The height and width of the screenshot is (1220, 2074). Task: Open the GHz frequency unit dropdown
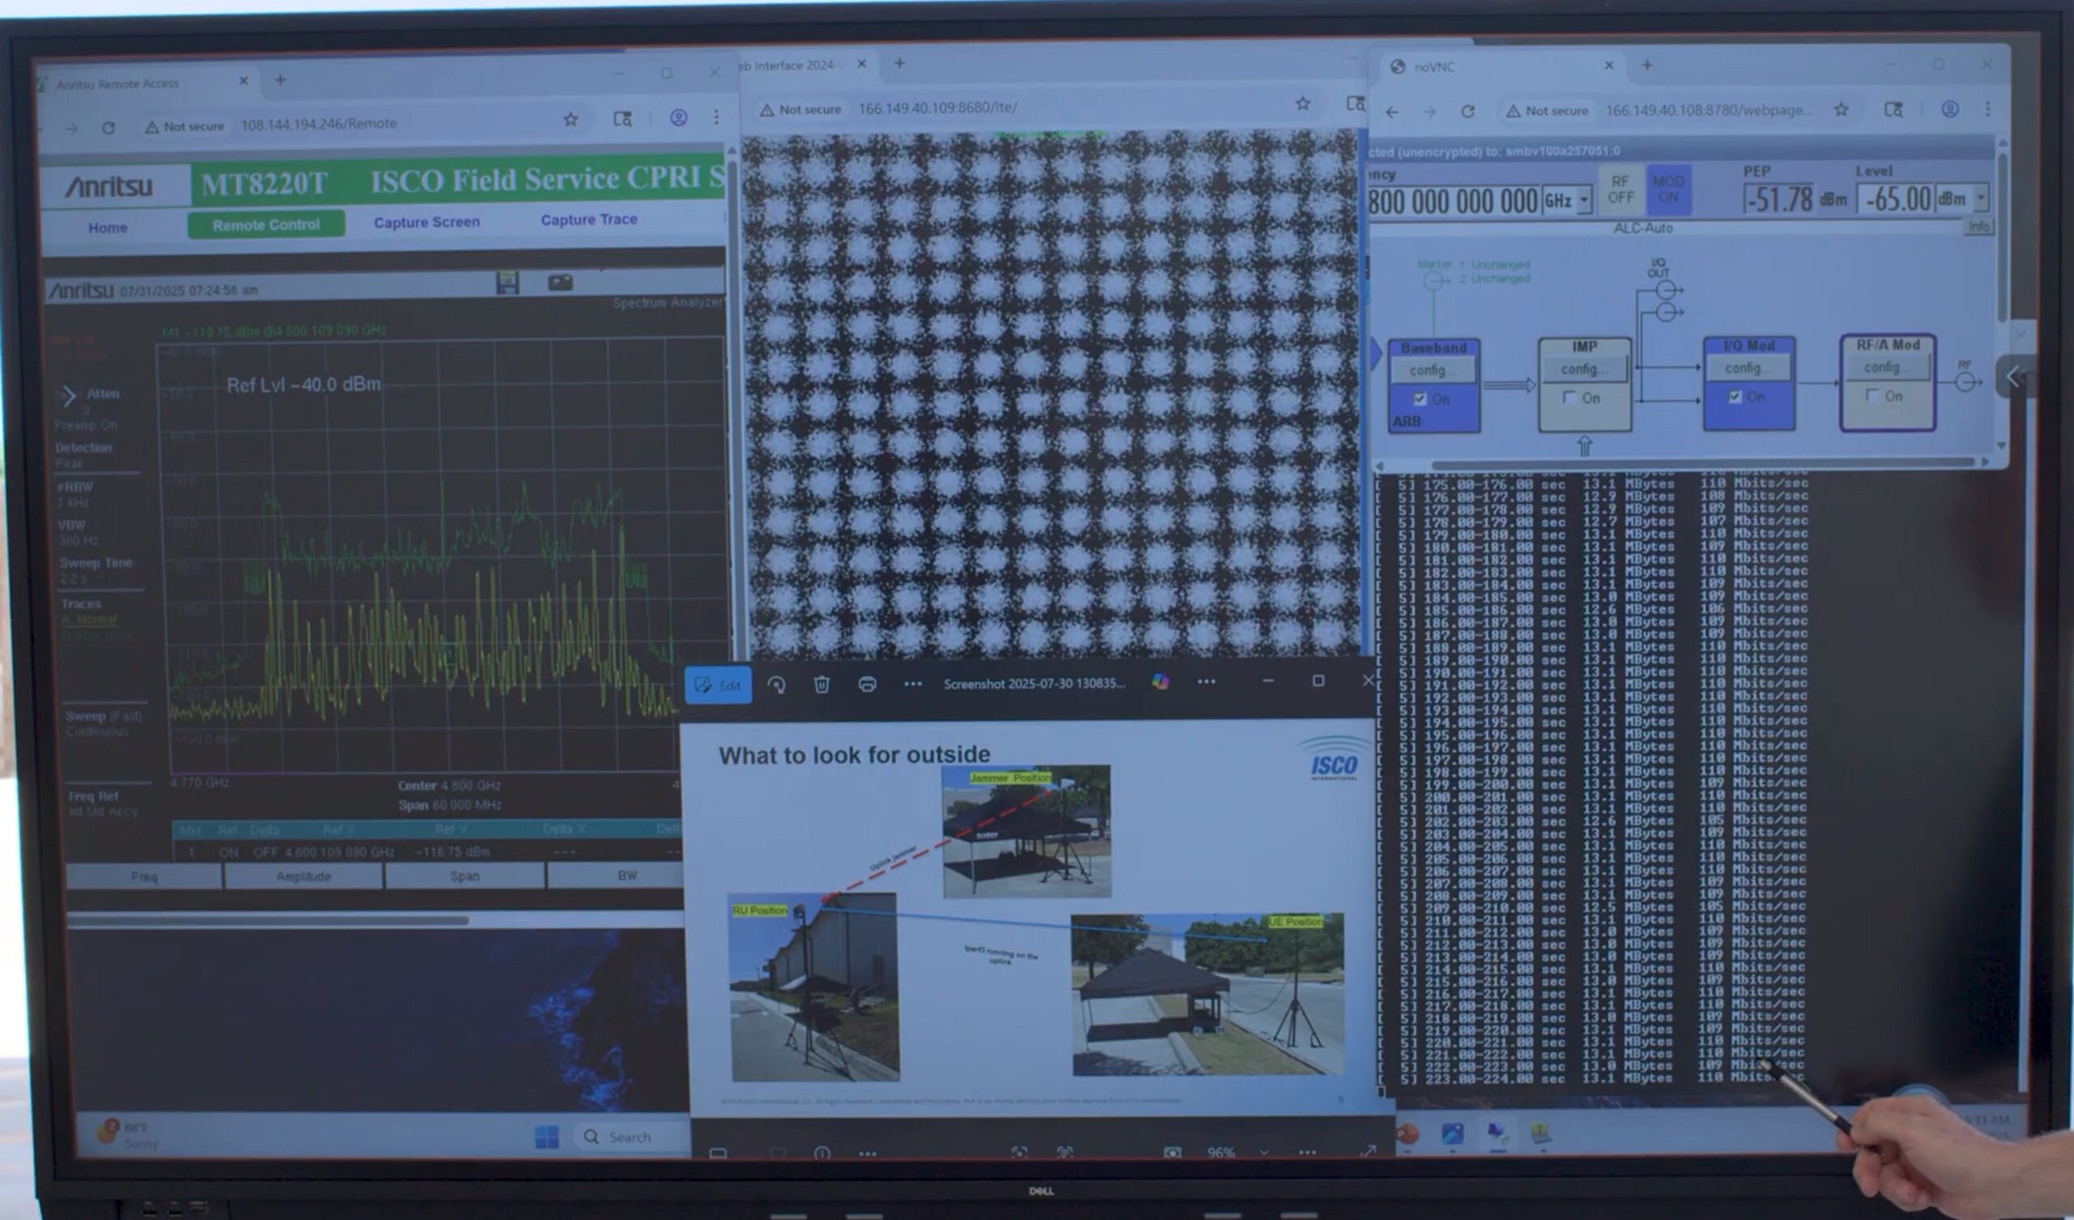(x=1585, y=200)
